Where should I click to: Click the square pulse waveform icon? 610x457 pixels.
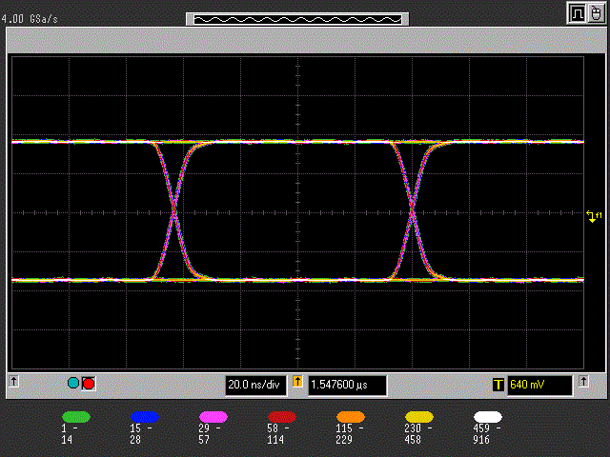(578, 14)
